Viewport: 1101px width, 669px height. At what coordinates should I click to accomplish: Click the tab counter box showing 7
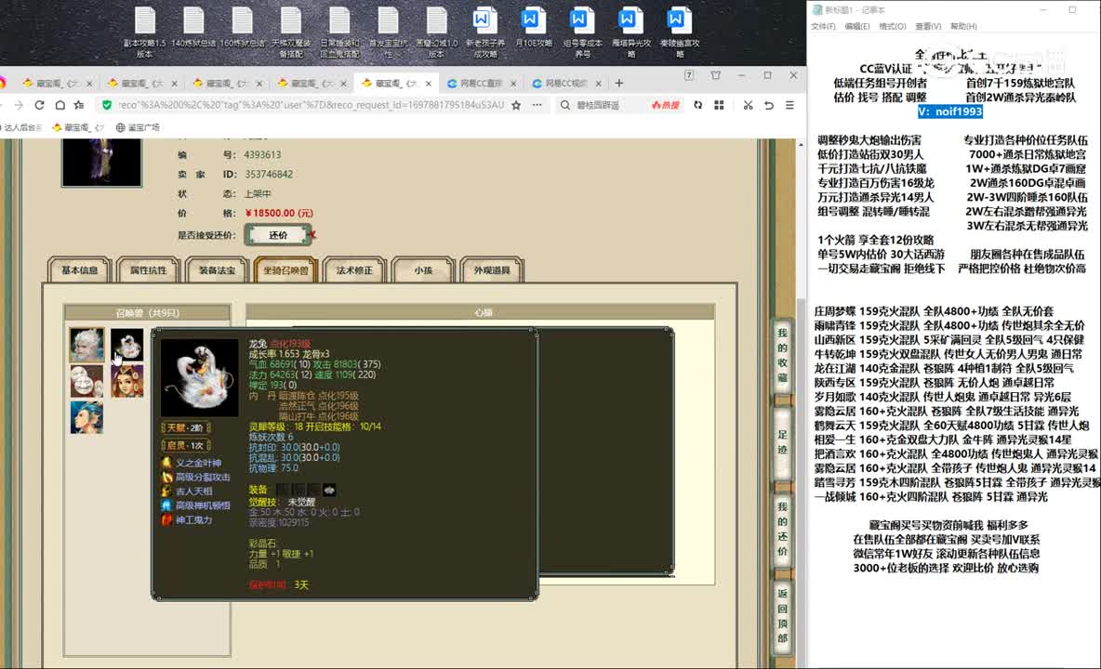point(689,75)
